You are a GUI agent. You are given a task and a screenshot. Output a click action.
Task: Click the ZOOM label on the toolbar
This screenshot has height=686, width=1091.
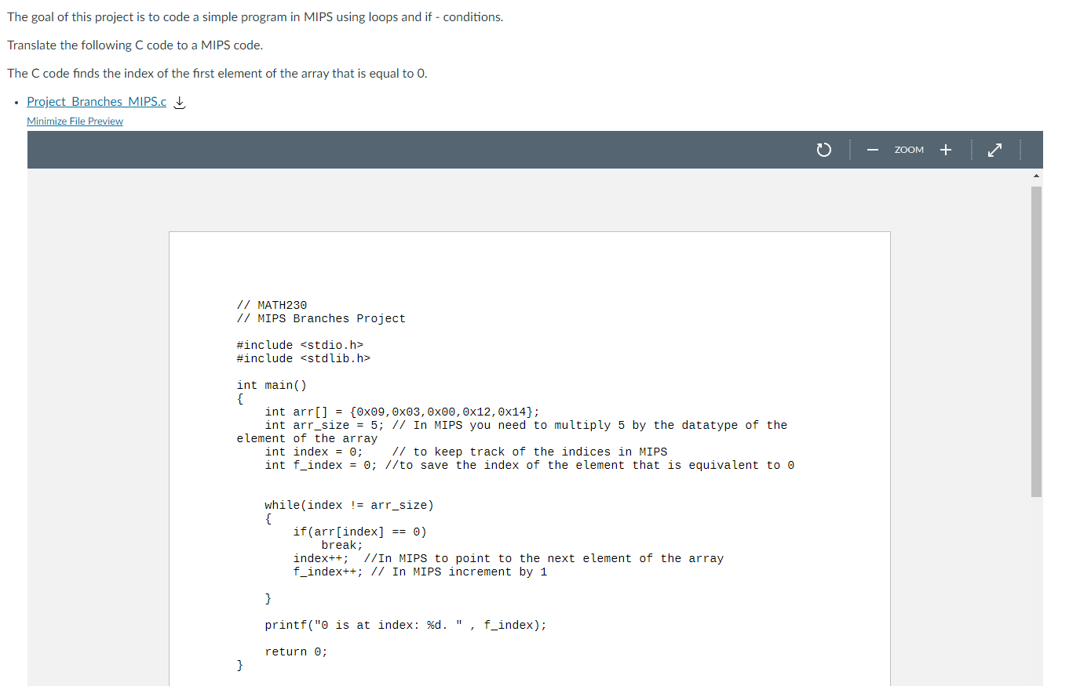click(x=908, y=149)
